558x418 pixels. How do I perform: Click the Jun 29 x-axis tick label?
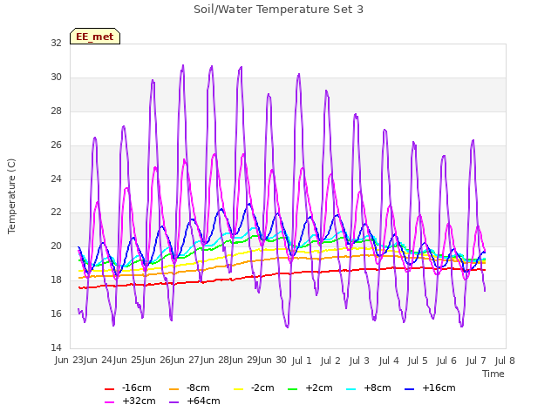point(245,361)
